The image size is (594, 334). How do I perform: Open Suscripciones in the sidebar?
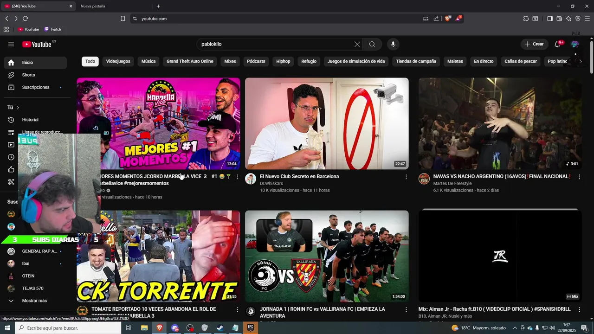coord(35,87)
